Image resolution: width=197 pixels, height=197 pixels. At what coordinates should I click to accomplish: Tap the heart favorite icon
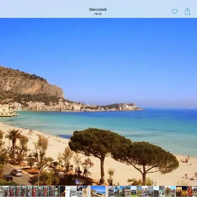[174, 11]
